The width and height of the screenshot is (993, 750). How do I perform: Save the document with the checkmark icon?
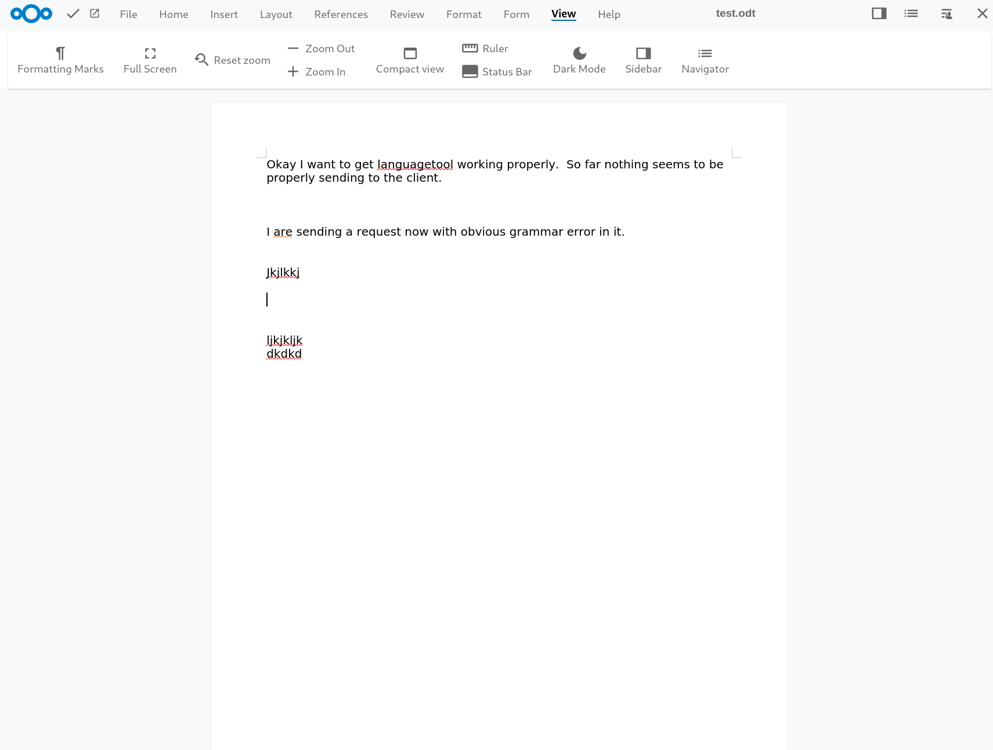click(x=73, y=13)
